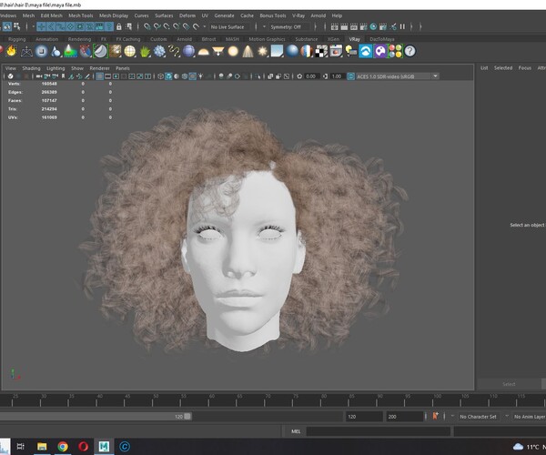The height and width of the screenshot is (455, 546).
Task: Click the purple palette icon on the shelf
Action: (380, 52)
